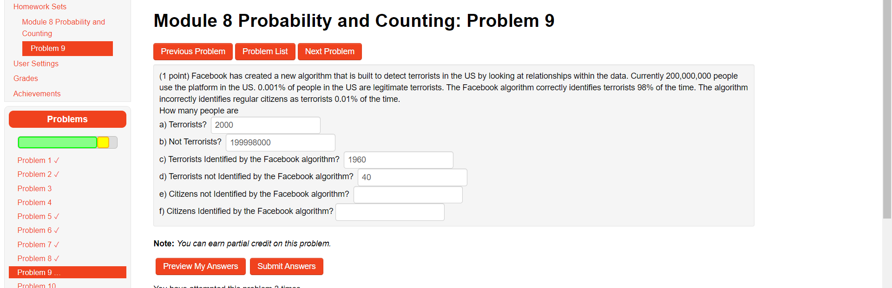Open User Settings
The height and width of the screenshot is (288, 892).
coord(36,63)
